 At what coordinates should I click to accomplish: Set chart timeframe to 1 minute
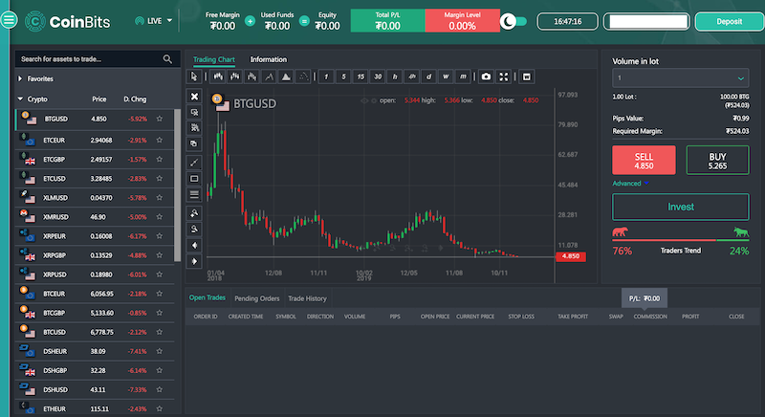point(326,77)
